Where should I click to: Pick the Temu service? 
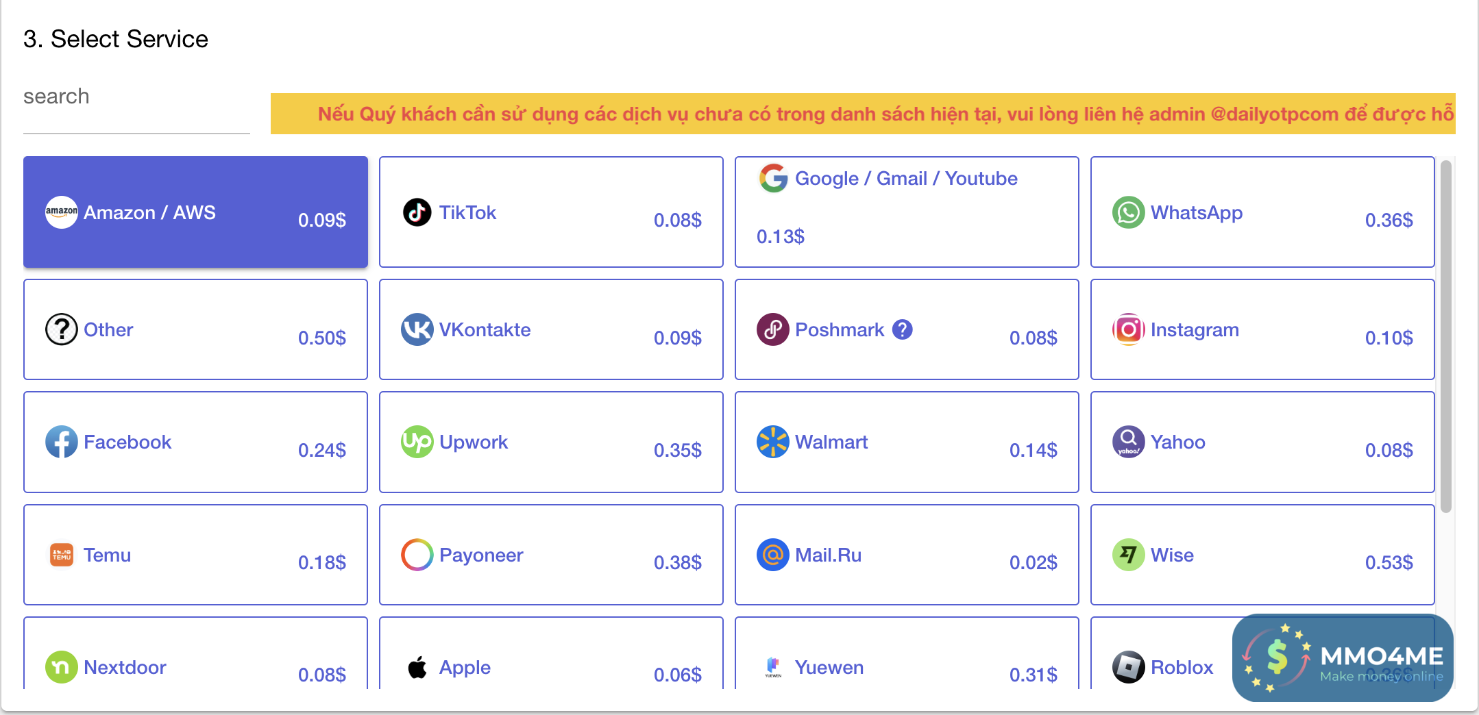point(195,555)
